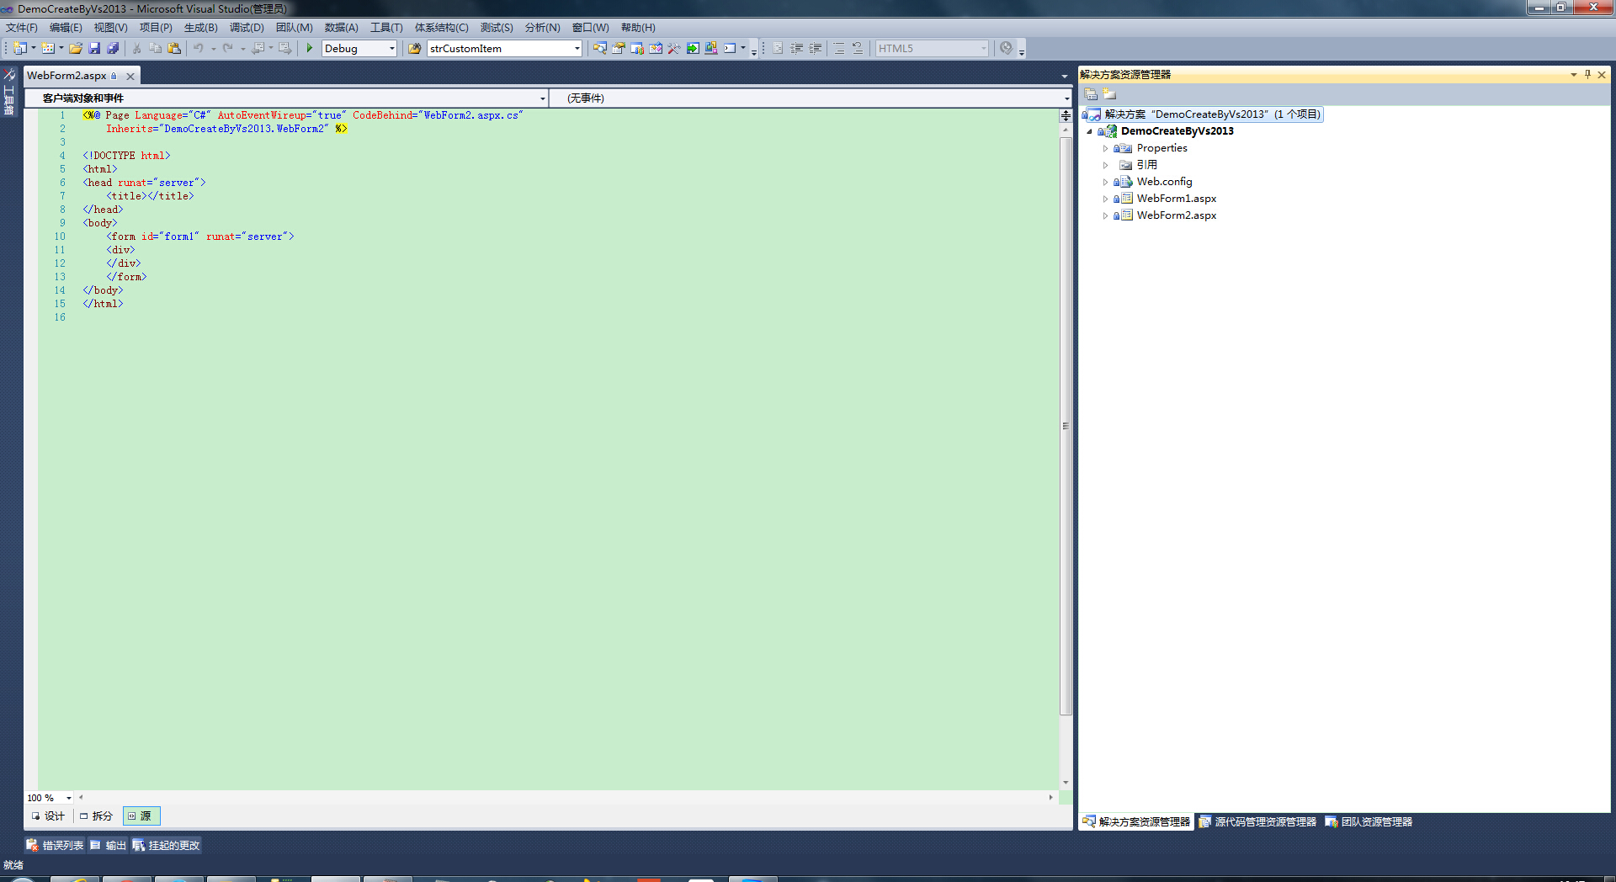The height and width of the screenshot is (882, 1616).
Task: Open the Properties Window toolbar icon
Action: [x=619, y=48]
